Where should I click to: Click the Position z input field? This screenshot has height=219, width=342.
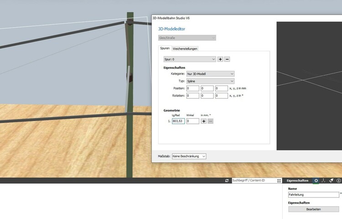(x=222, y=88)
